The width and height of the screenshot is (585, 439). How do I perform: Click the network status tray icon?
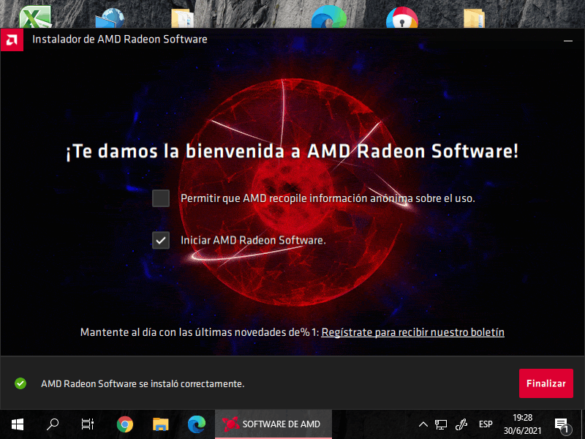441,424
